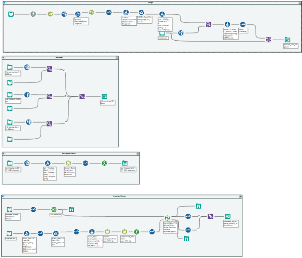This screenshot has width=302, height=258.
Task: Select the Browse tool below the Spatial Match tool
Action: click(x=186, y=239)
